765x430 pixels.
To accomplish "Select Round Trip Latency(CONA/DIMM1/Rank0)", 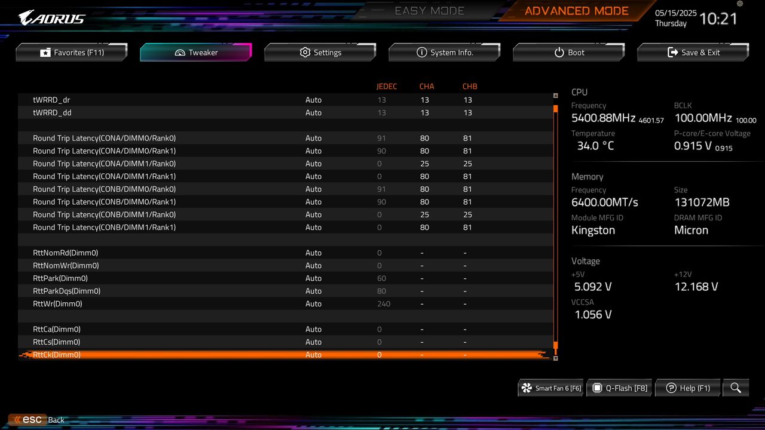I will pyautogui.click(x=286, y=164).
